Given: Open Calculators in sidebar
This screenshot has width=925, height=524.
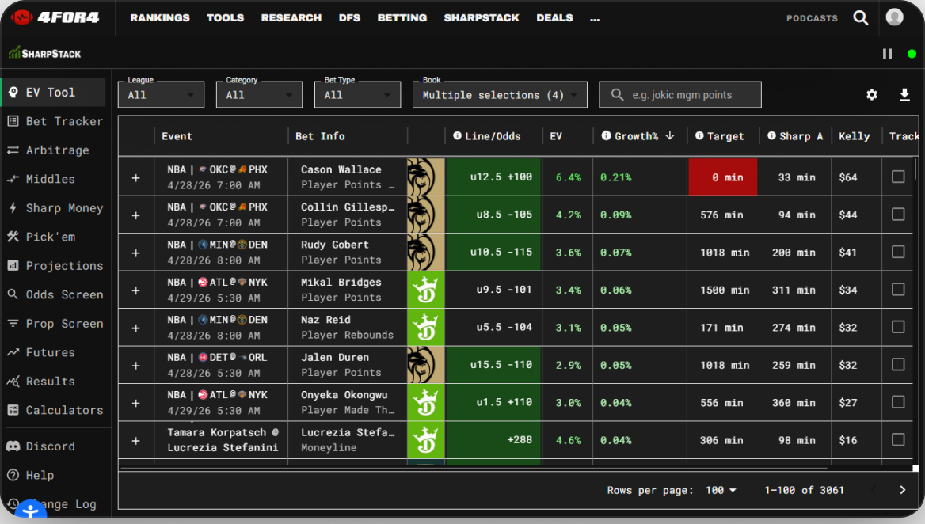Looking at the screenshot, I should [x=55, y=410].
